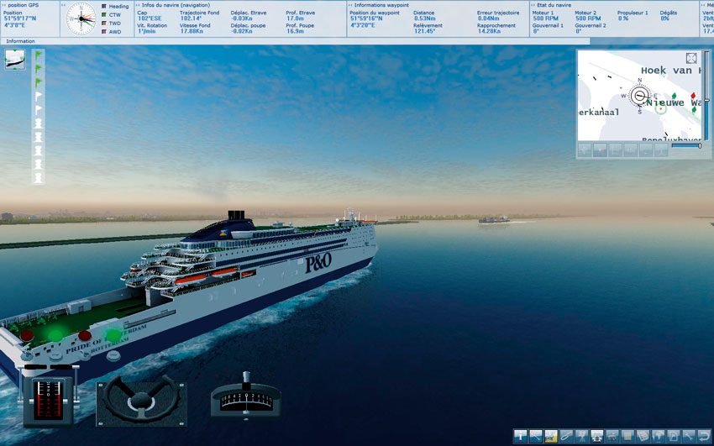The width and height of the screenshot is (714, 446).
Task: Click the undo arrow icon in bottom toolbar
Action: coord(705,437)
